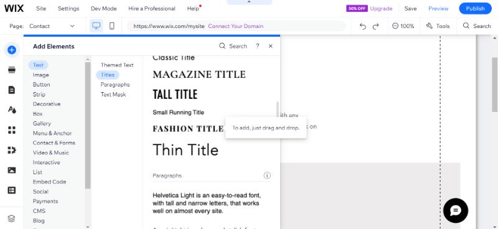Close the Add Elements panel
498x229 pixels.
coord(271,46)
